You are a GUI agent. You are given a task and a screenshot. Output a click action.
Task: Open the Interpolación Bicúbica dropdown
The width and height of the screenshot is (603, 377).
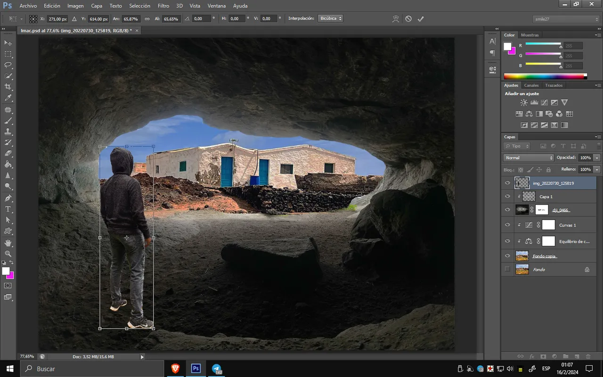coord(330,19)
